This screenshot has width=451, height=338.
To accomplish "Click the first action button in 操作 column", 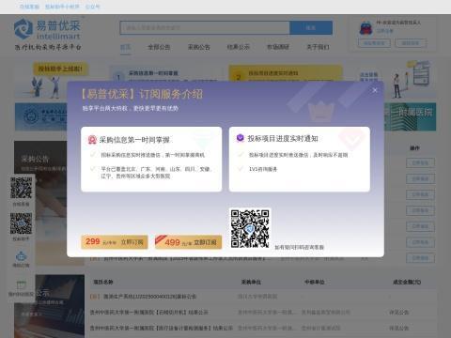I will point(420,163).
